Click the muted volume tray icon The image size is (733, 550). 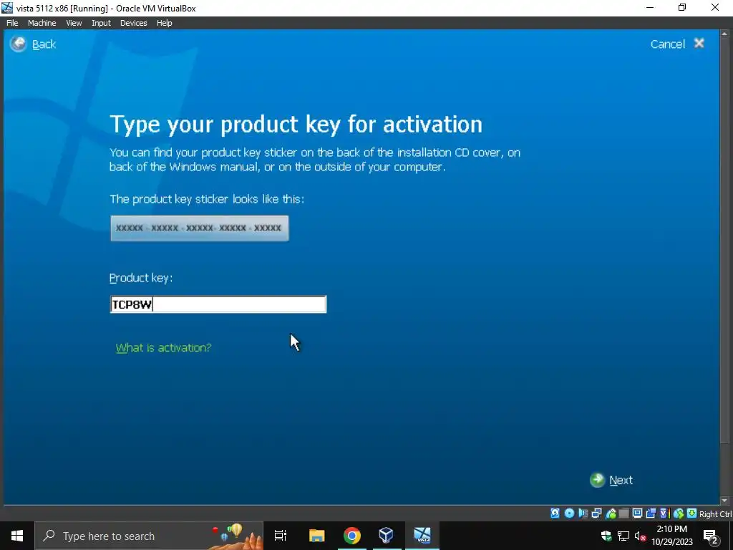pyautogui.click(x=640, y=536)
